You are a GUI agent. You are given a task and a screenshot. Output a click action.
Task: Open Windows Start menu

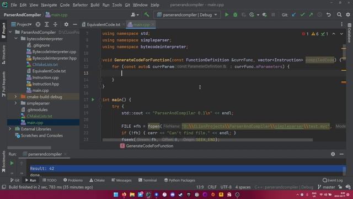pos(116,195)
